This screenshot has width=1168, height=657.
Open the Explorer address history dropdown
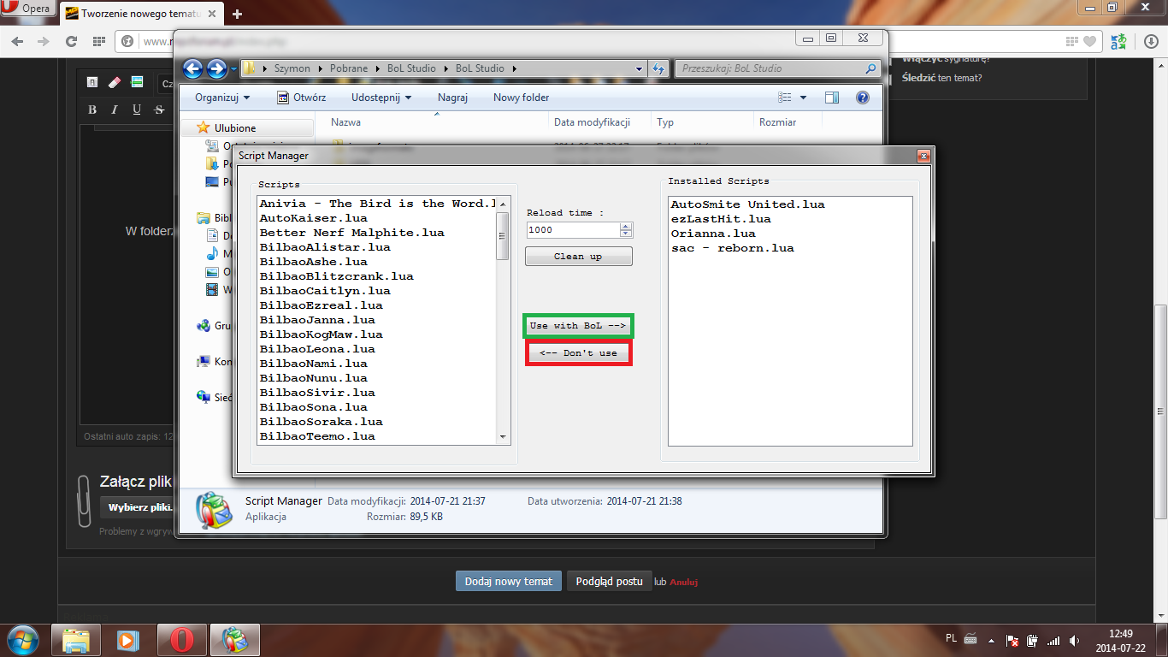[640, 68]
